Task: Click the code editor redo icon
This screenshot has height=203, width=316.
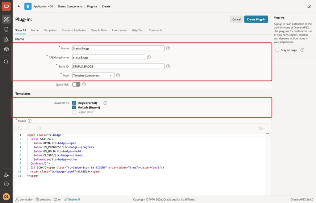Action: tap(28, 128)
